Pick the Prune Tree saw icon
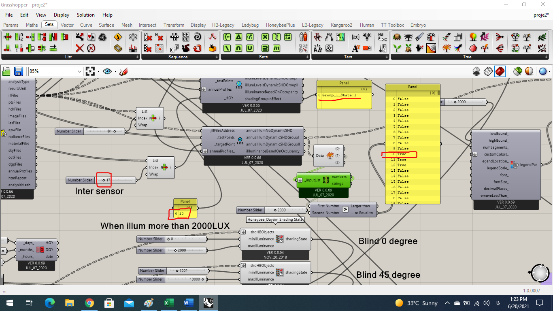Image resolution: width=553 pixels, height=311 pixels. tap(419, 37)
